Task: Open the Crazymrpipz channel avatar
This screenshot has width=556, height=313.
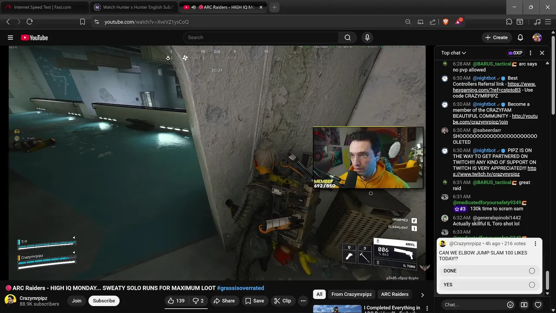Action: click(10, 300)
